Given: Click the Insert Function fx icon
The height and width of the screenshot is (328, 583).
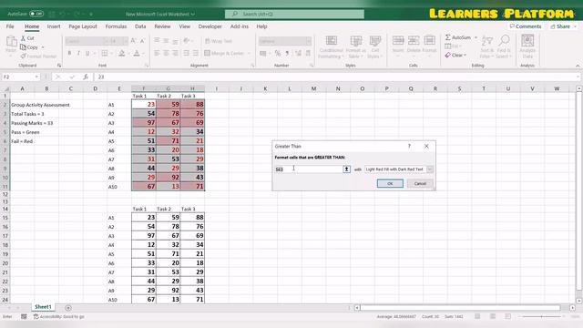Looking at the screenshot, I should [x=86, y=77].
